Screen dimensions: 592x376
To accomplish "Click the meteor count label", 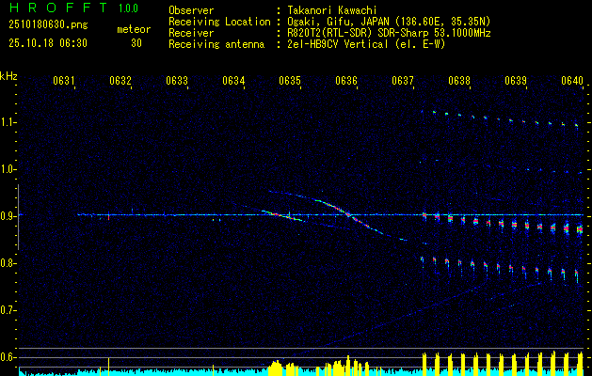I will coord(134,29).
